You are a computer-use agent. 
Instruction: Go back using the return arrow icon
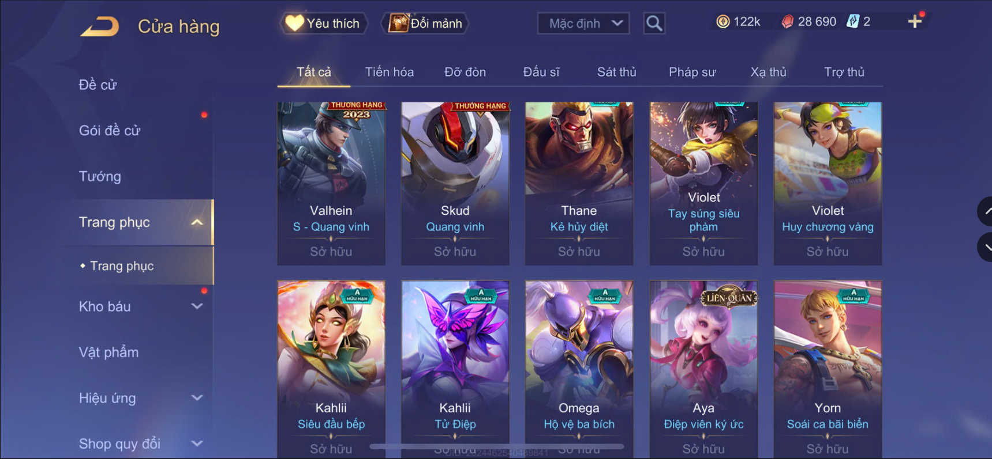point(99,26)
